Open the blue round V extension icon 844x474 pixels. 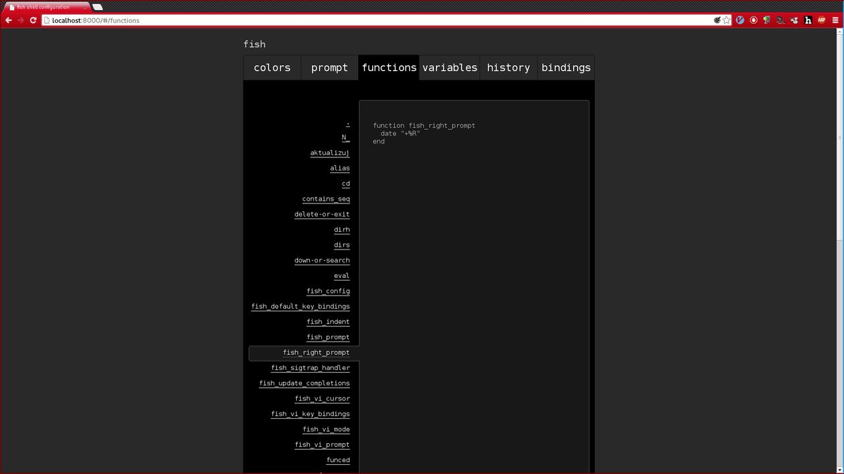click(740, 20)
